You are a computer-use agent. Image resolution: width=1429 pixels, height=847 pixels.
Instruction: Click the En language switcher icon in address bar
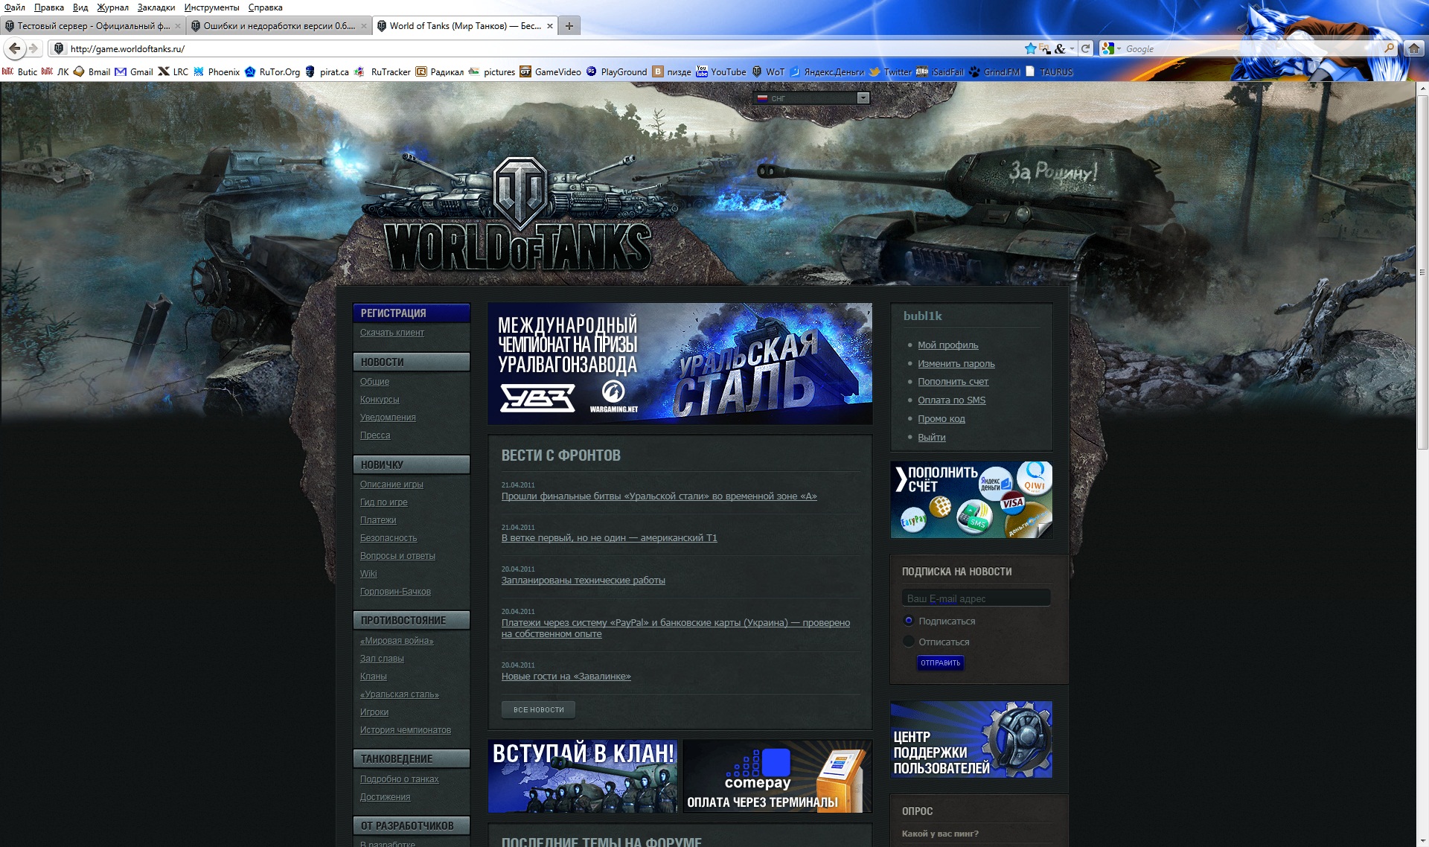1044,48
